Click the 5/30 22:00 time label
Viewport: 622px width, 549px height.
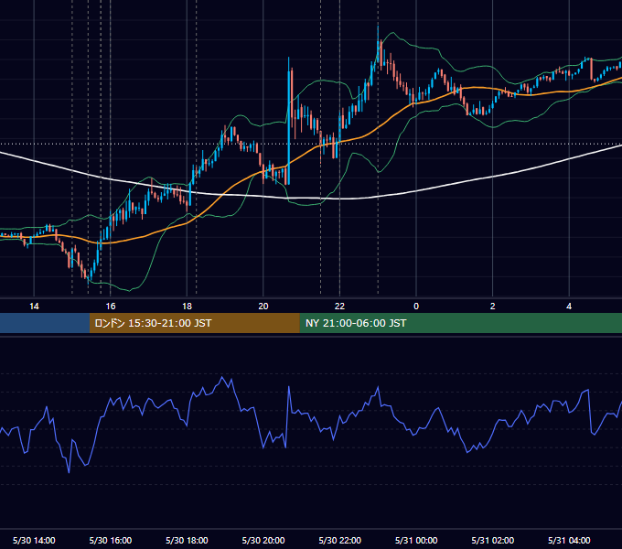coord(340,540)
